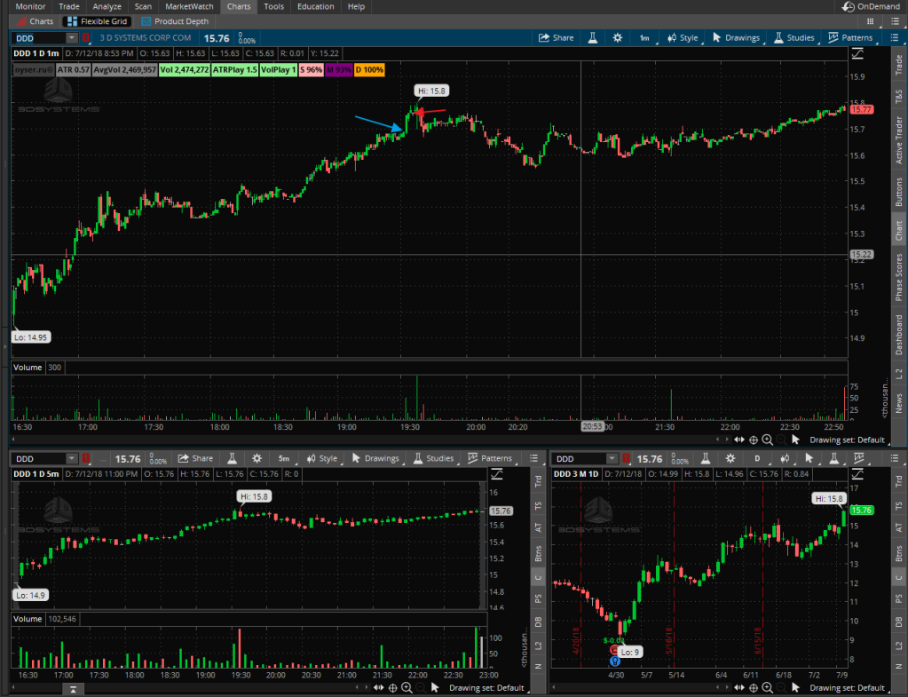Open settings gear in the 5m chart toolbar
Image resolution: width=908 pixels, height=697 pixels.
point(257,459)
